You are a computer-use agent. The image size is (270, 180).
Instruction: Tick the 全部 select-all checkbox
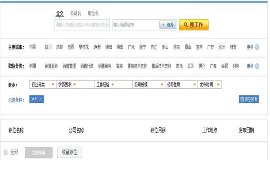tap(6, 152)
